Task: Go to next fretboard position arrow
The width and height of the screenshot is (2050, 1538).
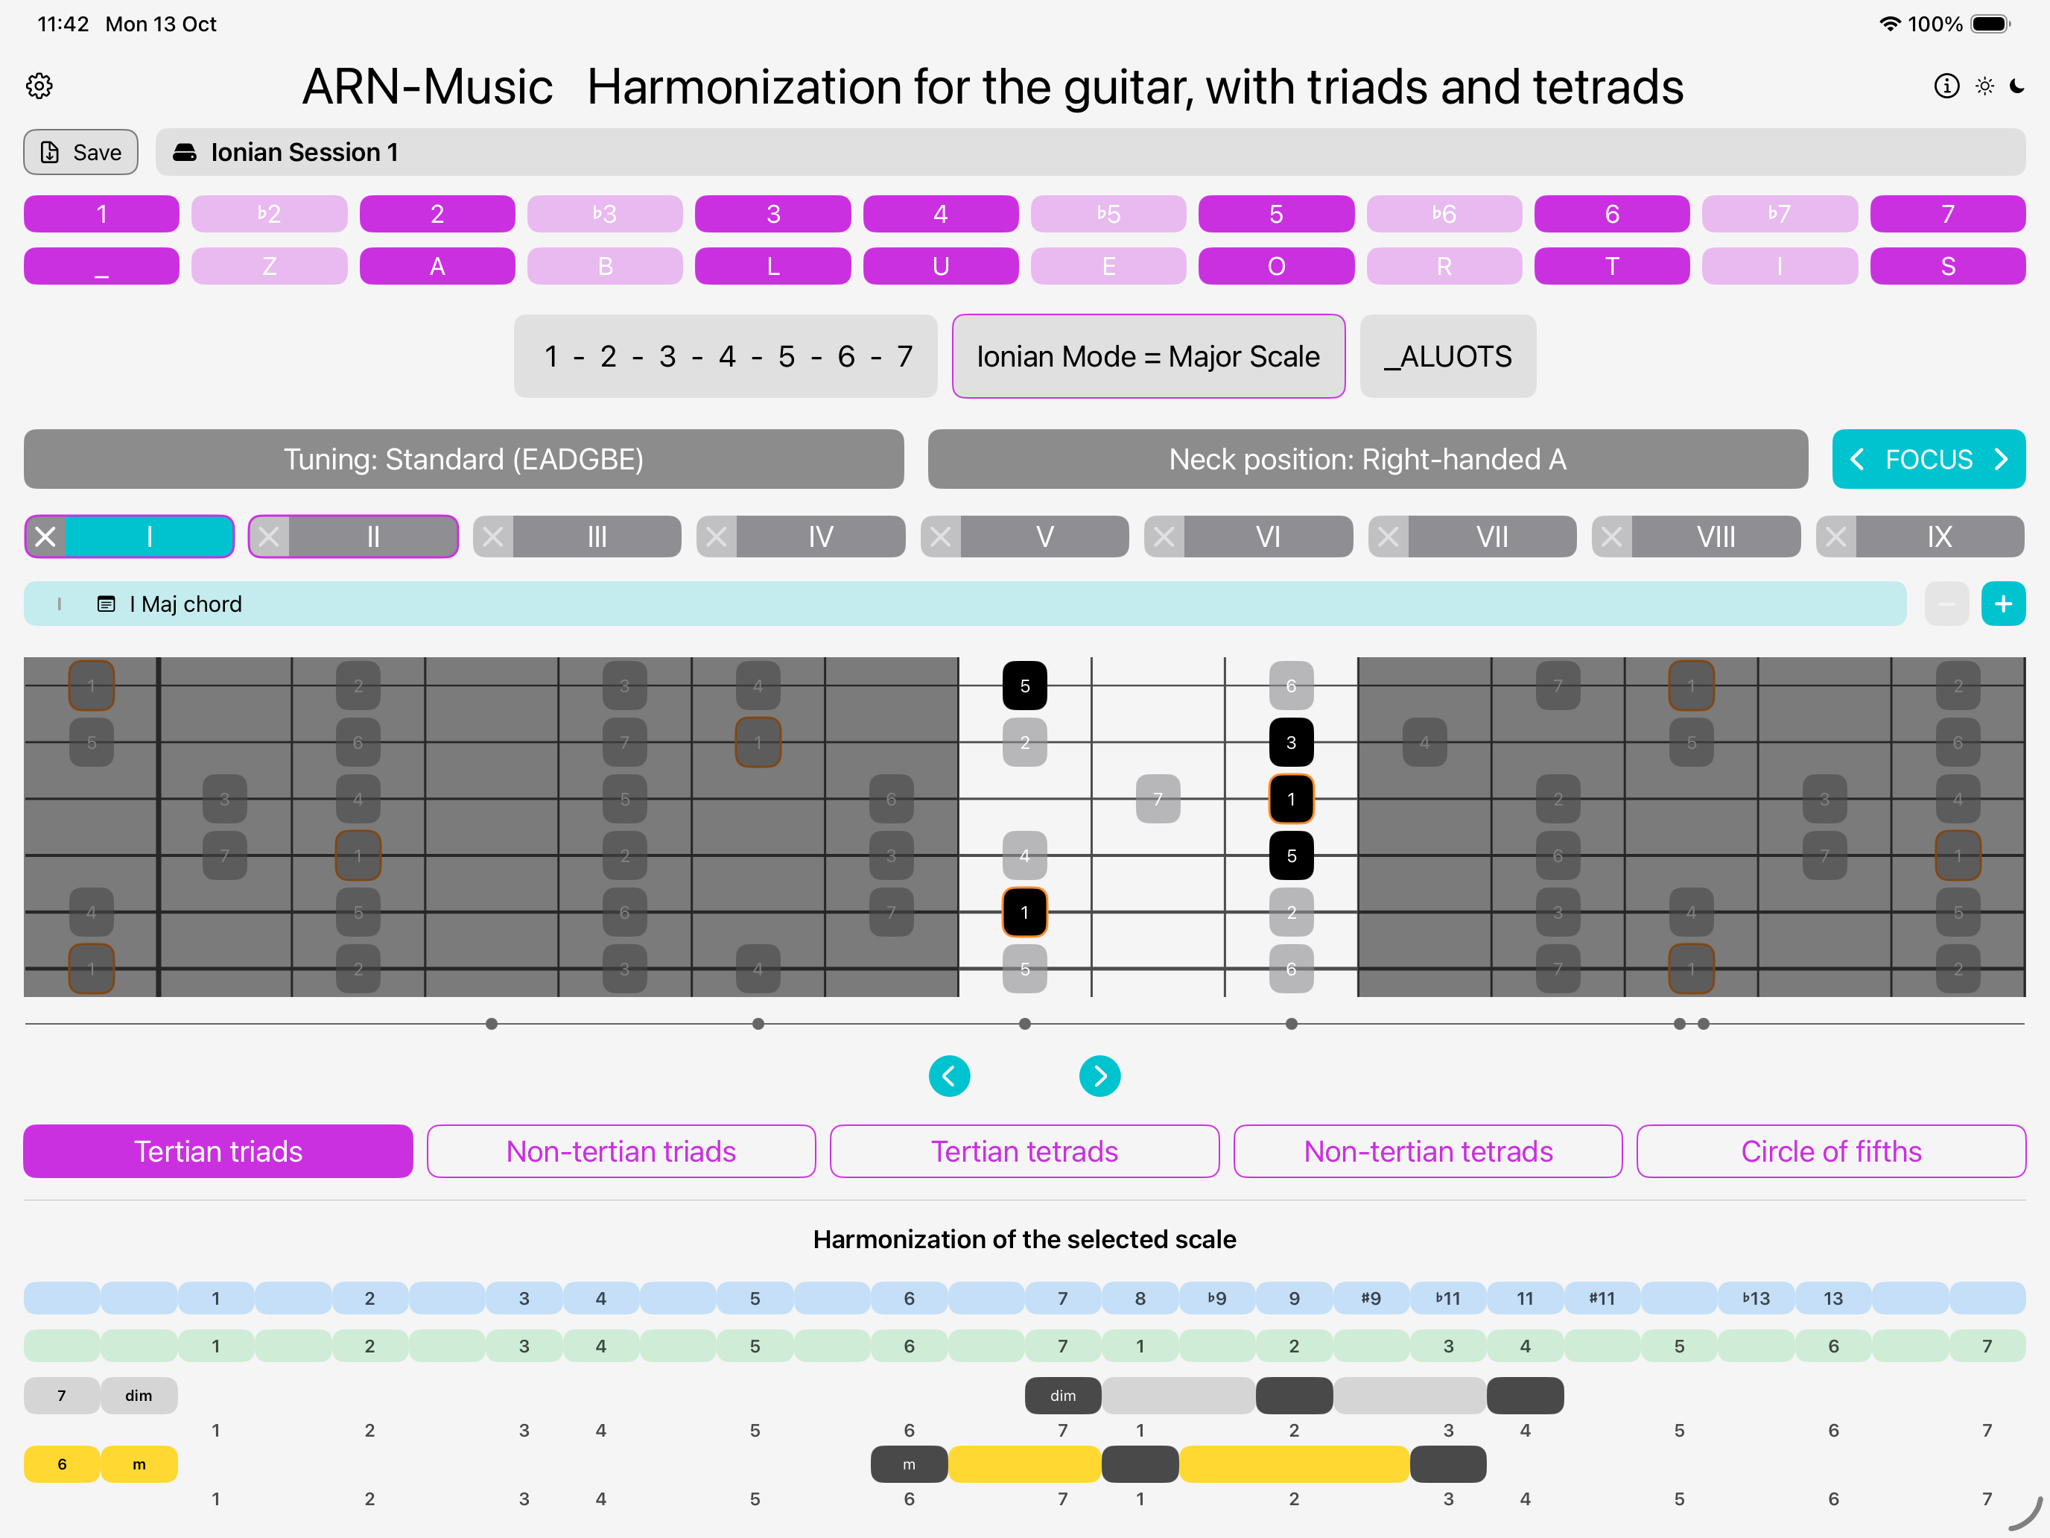Action: [x=1099, y=1076]
